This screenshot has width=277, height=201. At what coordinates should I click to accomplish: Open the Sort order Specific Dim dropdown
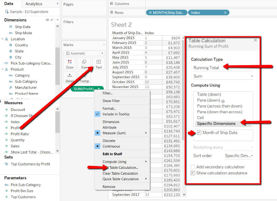pos(239,156)
